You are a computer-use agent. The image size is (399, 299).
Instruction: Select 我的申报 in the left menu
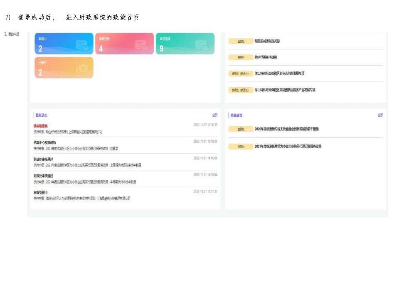click(14, 34)
